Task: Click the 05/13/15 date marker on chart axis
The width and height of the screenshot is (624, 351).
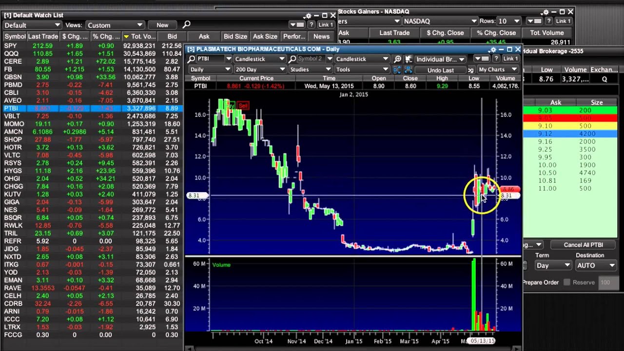Action: [x=482, y=341]
